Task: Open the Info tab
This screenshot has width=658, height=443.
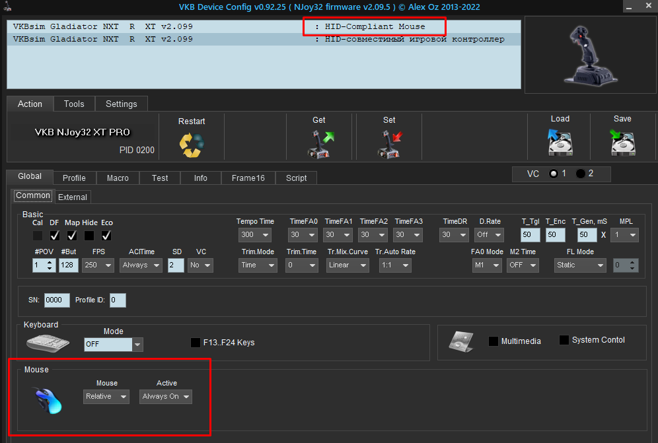Action: pos(201,178)
